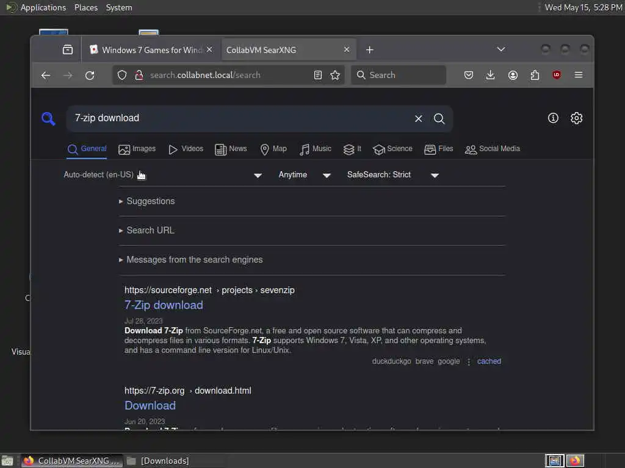This screenshot has width=625, height=468.
Task: Show tracking protection shield info
Action: pos(122,75)
